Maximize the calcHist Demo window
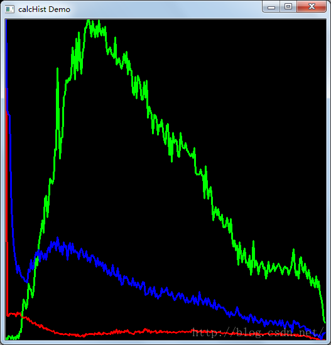The height and width of the screenshot is (345, 331). [288, 7]
